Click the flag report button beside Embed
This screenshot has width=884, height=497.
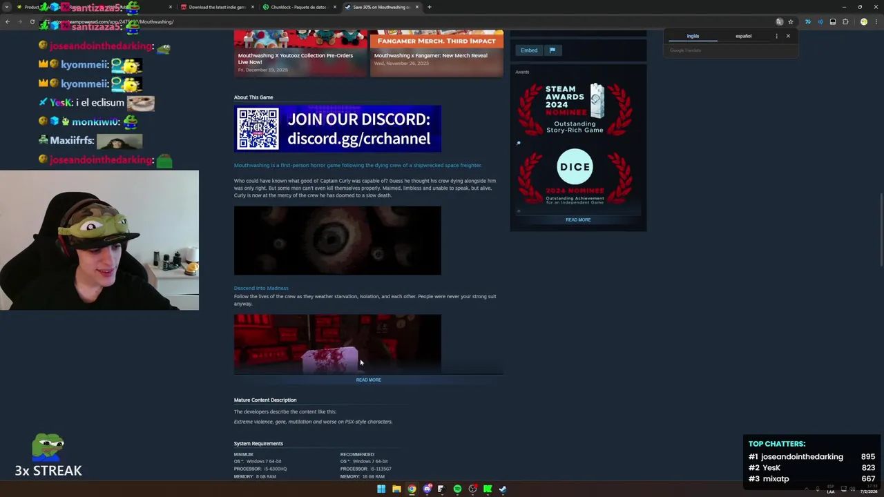pyautogui.click(x=552, y=50)
